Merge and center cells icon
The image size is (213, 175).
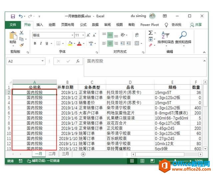pyautogui.click(x=137, y=43)
